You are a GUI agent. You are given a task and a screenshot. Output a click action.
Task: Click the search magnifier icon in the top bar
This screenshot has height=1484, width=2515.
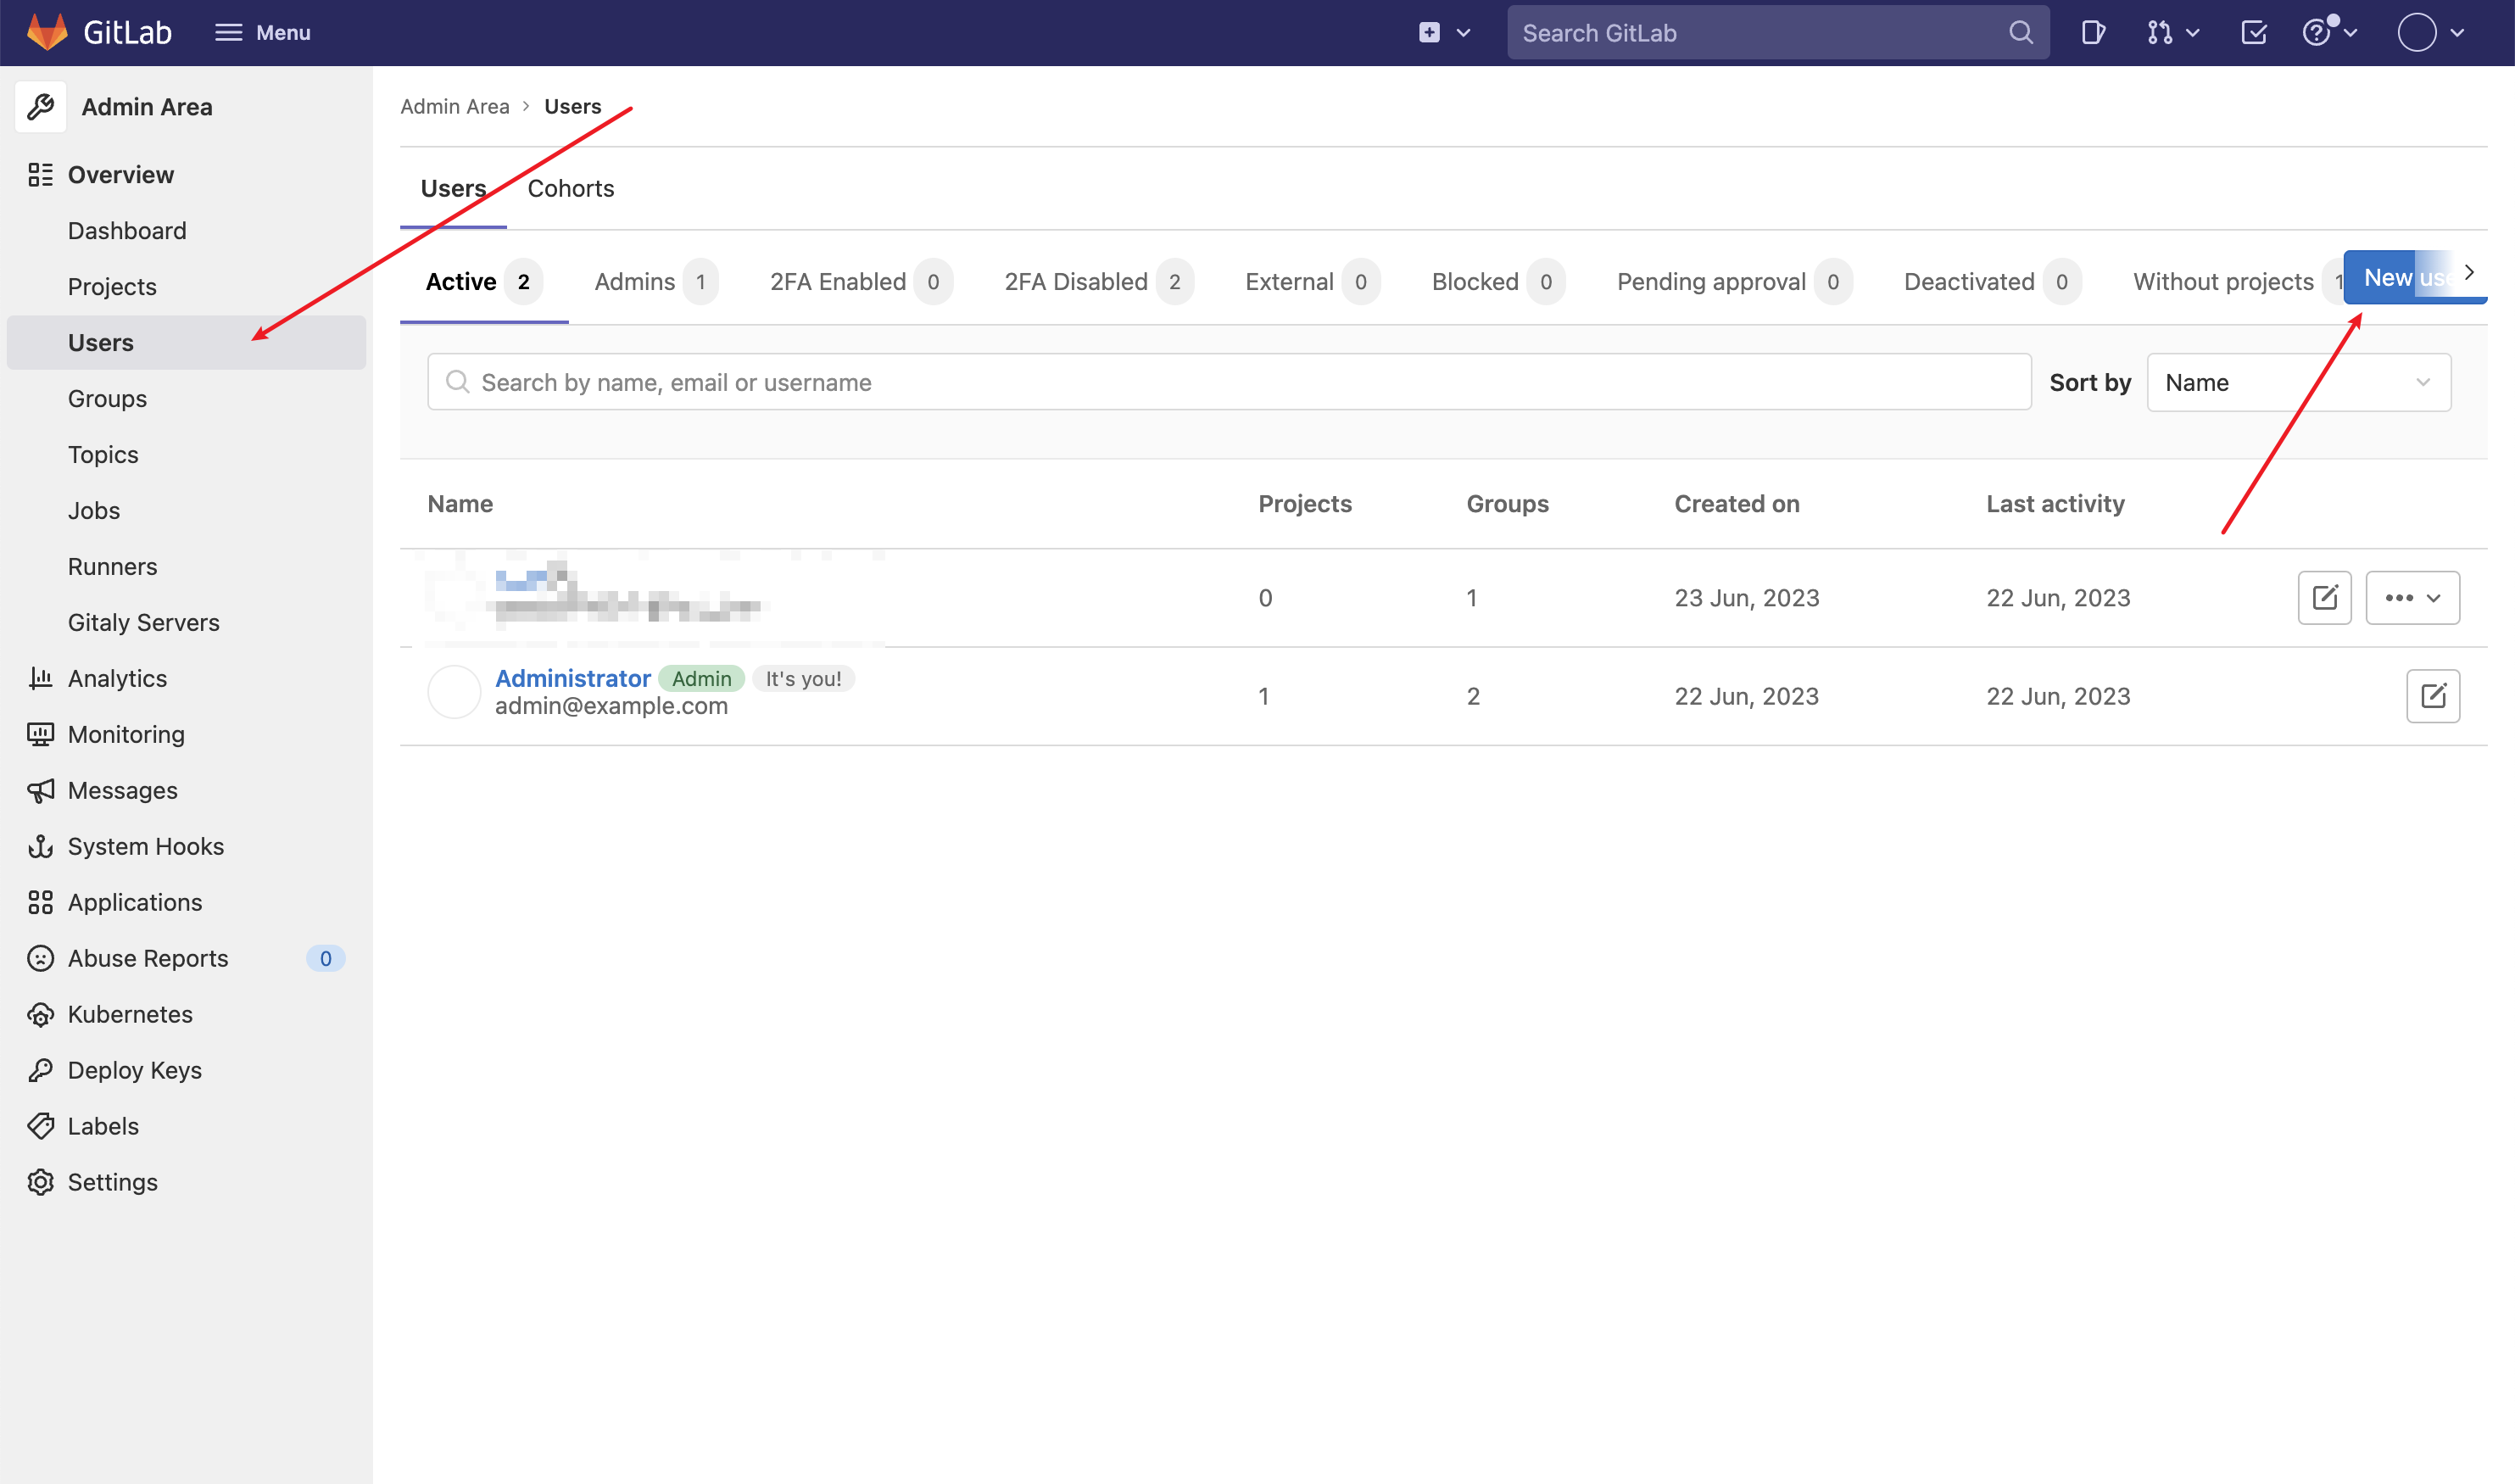(x=2020, y=33)
